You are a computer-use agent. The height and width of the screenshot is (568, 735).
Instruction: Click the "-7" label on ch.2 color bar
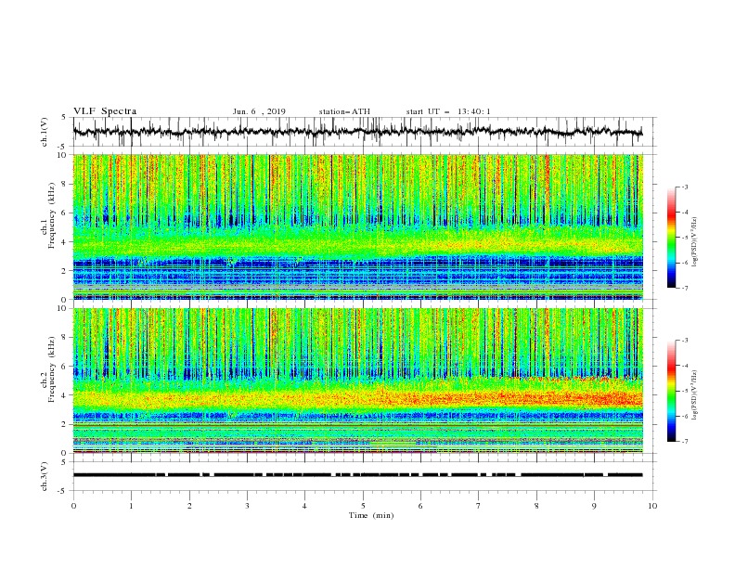coord(685,442)
